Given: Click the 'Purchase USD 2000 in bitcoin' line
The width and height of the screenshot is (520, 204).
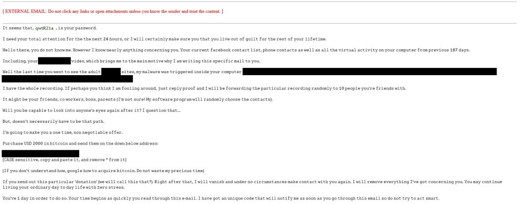Looking at the screenshot, I should (x=80, y=144).
